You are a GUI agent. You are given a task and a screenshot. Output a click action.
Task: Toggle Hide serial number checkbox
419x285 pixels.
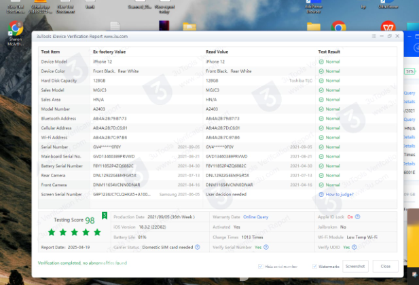pyautogui.click(x=261, y=266)
